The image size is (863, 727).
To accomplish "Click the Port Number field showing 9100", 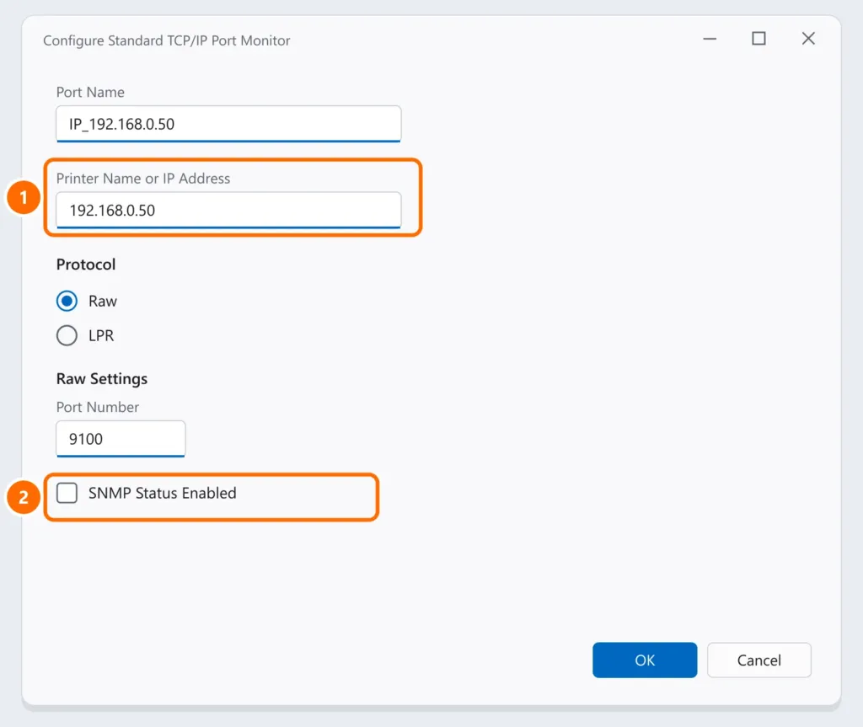I will [x=121, y=439].
